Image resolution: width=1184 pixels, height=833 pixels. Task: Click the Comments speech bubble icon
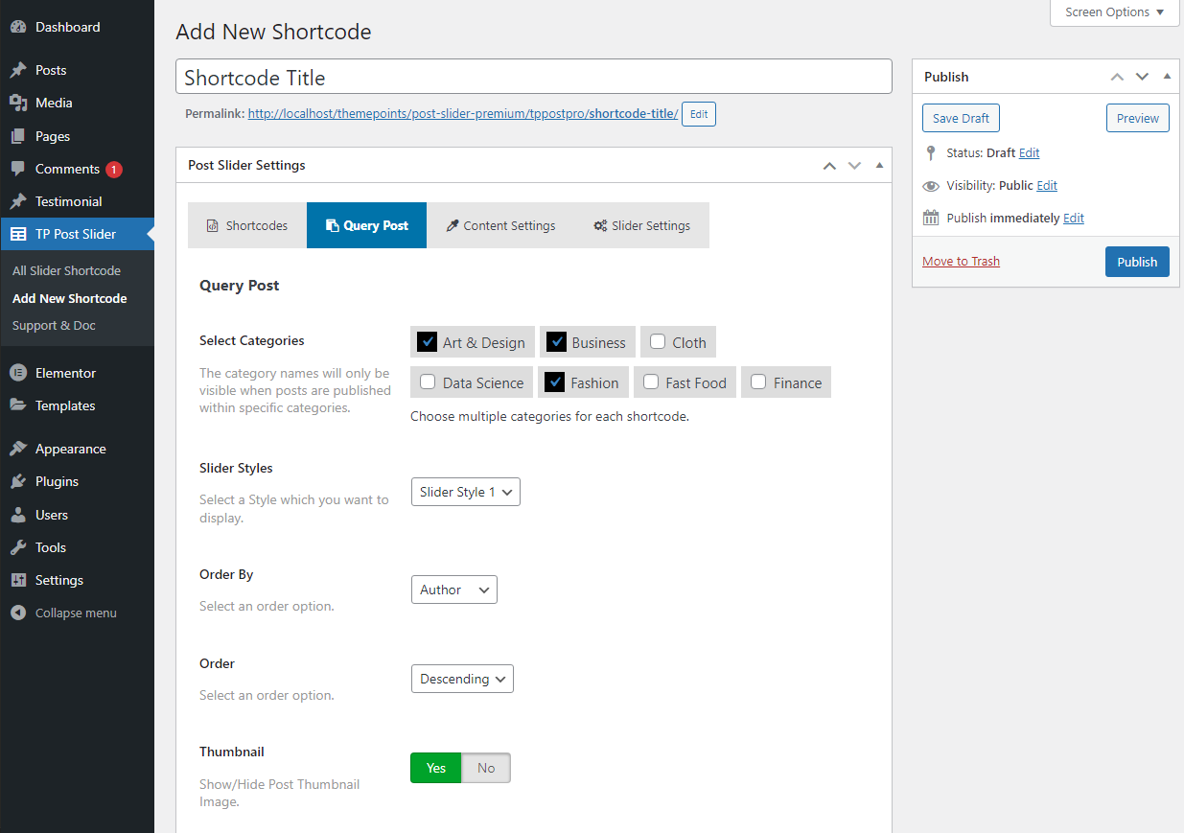pyautogui.click(x=17, y=169)
